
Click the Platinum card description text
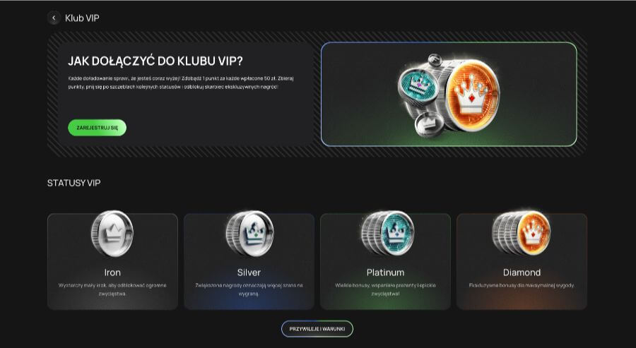385,289
